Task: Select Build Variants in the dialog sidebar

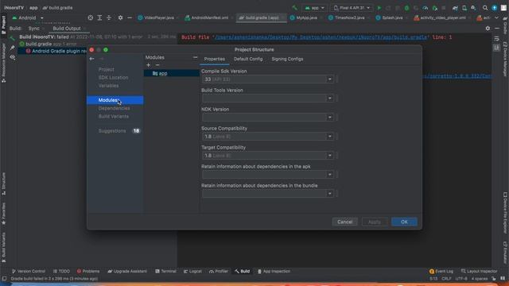Action: (115, 117)
